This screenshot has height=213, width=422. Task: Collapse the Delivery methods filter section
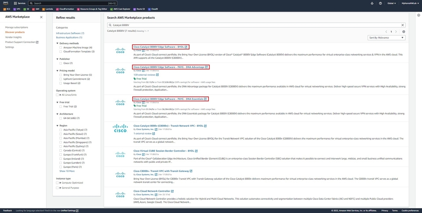point(57,43)
